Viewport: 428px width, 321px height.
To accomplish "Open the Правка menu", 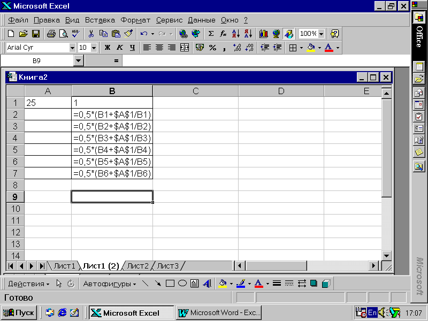I will pos(47,20).
